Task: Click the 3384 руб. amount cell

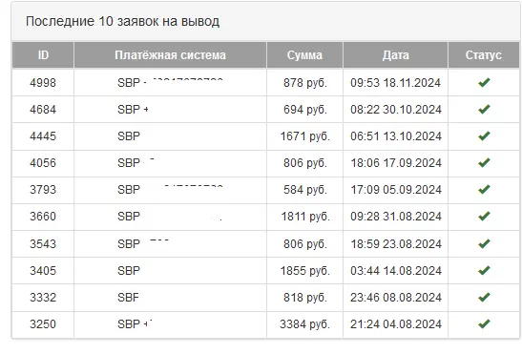Action: [304, 324]
